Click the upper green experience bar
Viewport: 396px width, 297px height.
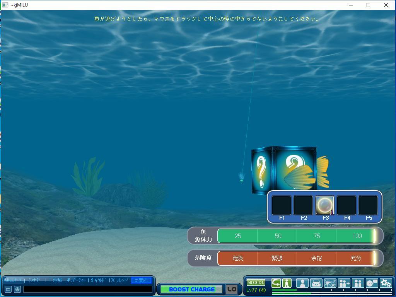click(x=331, y=290)
